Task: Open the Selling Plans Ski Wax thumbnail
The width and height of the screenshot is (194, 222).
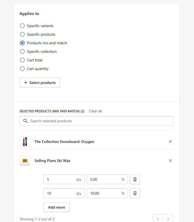Action: pos(25,161)
